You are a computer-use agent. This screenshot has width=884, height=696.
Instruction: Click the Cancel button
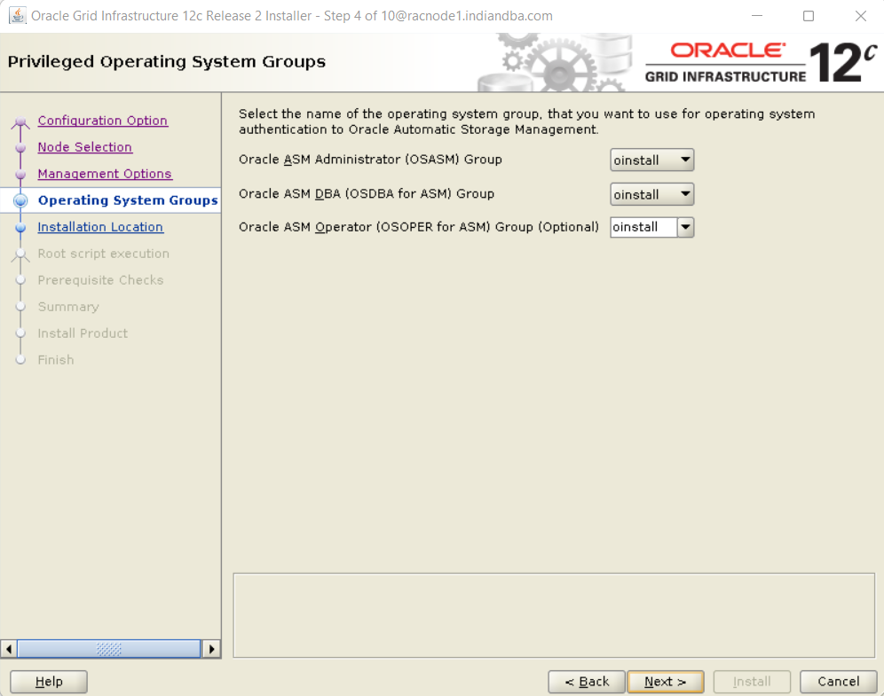click(839, 681)
